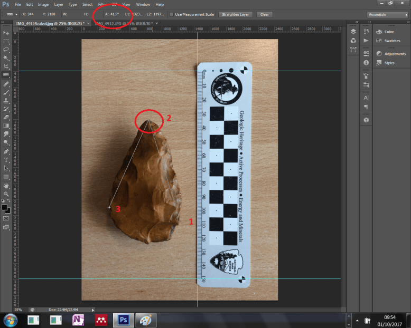Switch to IMG_4911Scaled.jpg document tab
This screenshot has height=328, width=411.
click(52, 24)
